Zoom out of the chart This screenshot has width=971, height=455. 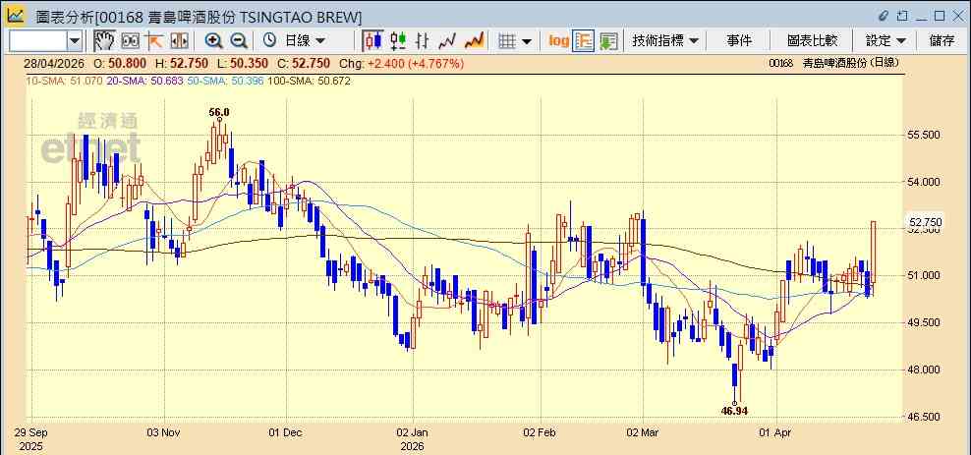click(239, 41)
